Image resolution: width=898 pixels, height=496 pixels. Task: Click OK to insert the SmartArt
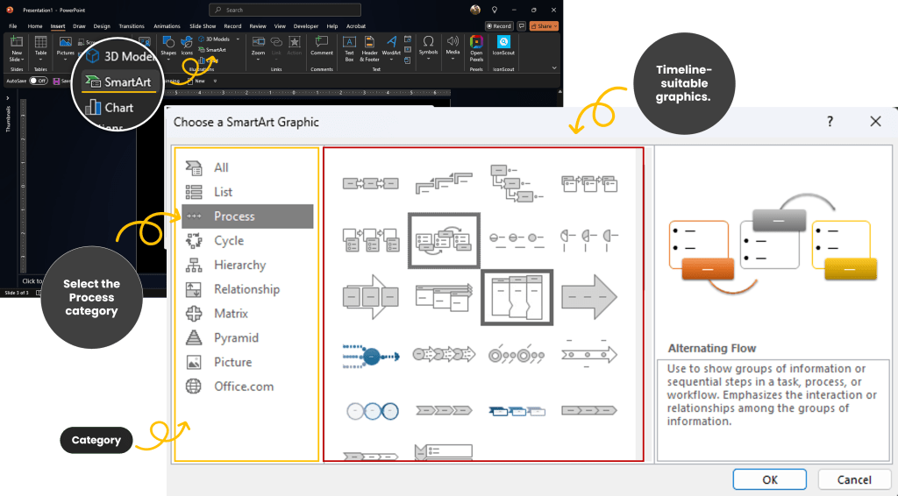tap(769, 479)
